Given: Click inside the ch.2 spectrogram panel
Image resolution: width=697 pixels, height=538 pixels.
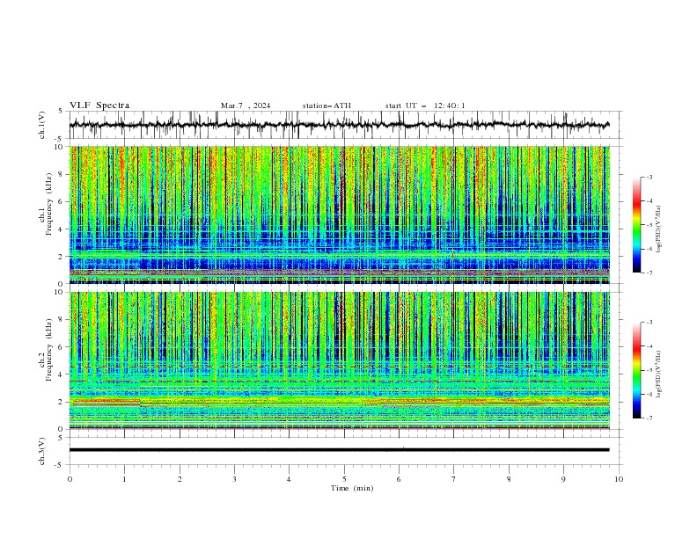Looking at the screenshot, I should pyautogui.click(x=339, y=360).
